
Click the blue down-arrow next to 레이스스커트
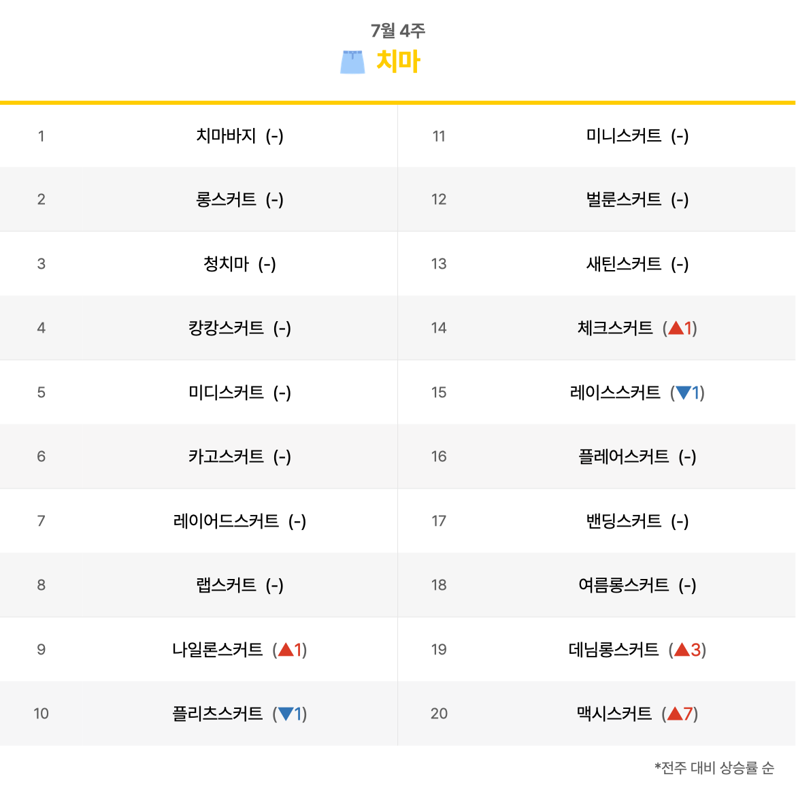683,393
